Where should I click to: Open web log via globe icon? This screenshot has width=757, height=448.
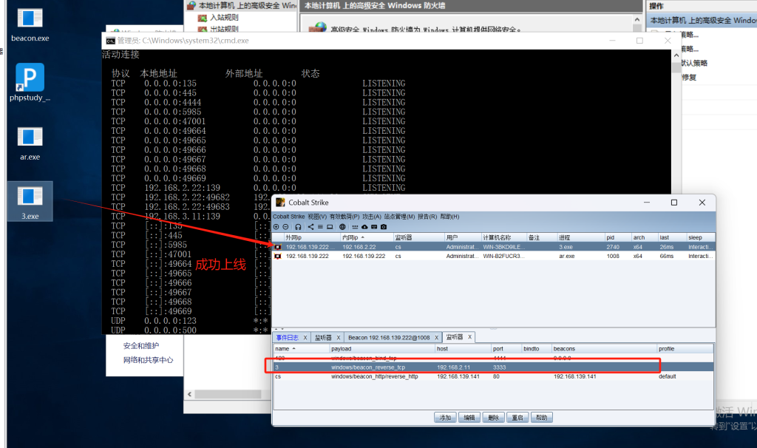pos(342,227)
